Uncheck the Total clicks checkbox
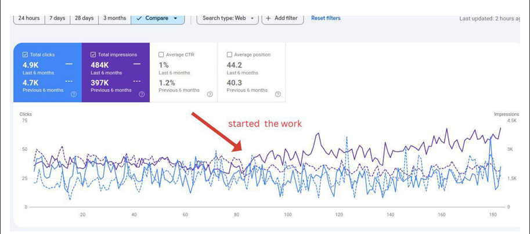This screenshot has height=234, width=530. coord(25,55)
